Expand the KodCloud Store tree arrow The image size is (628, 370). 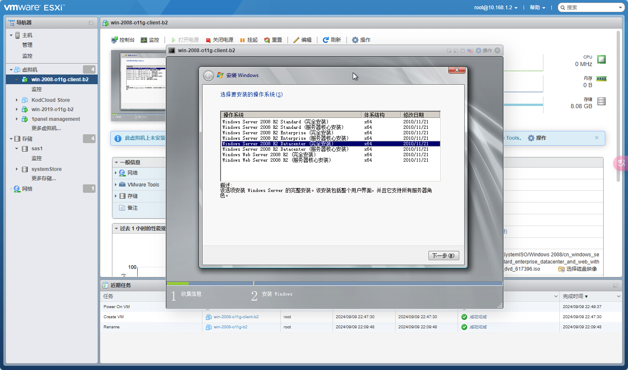[x=17, y=100]
